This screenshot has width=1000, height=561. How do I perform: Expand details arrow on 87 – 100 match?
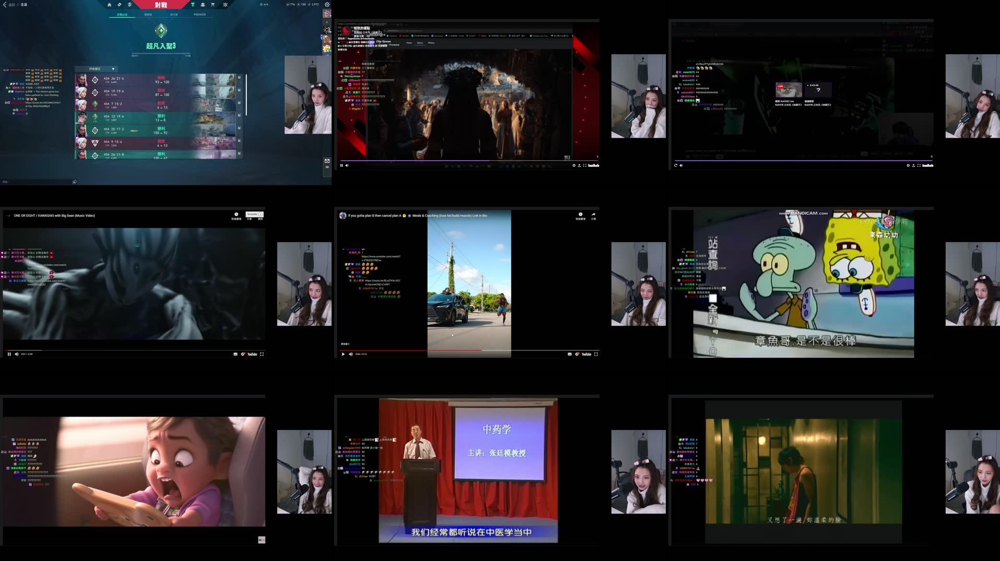pyautogui.click(x=239, y=90)
